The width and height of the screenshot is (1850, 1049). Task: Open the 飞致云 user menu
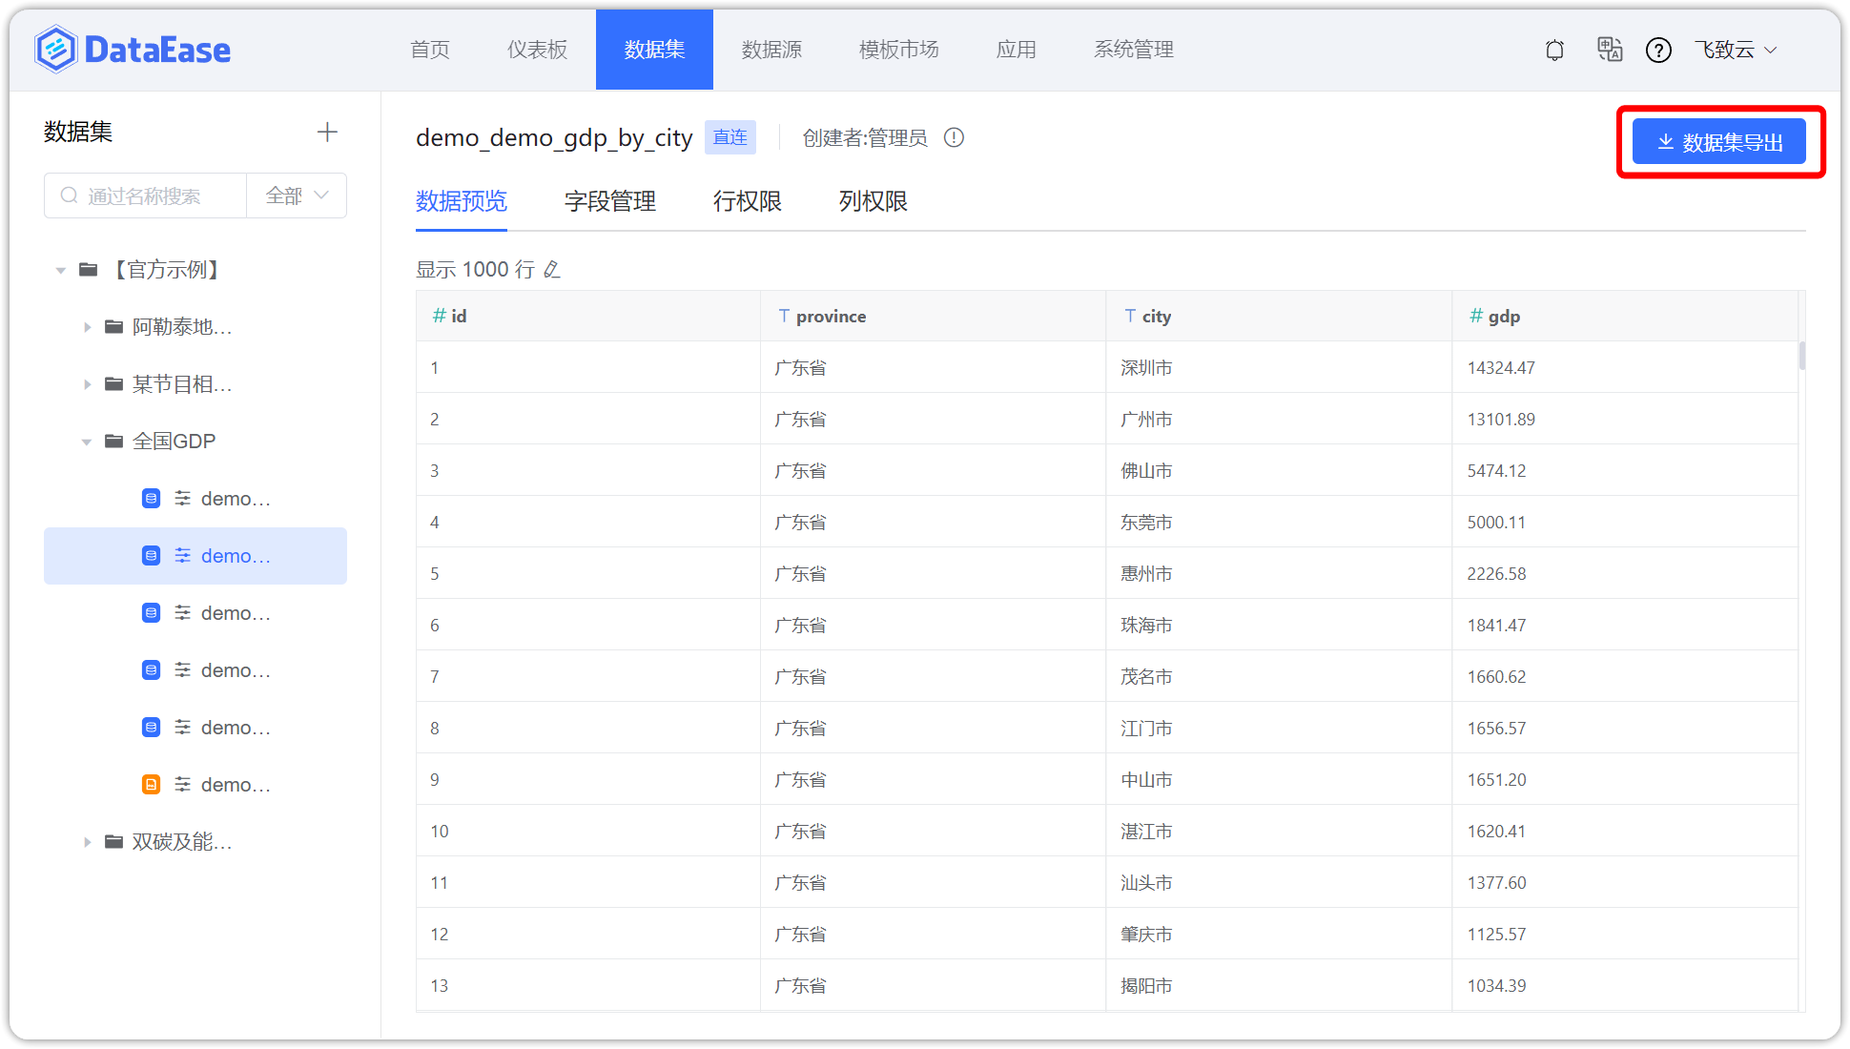click(x=1735, y=50)
